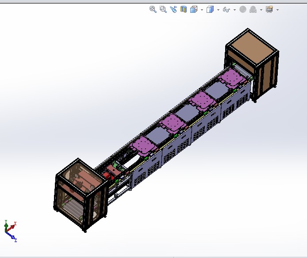Activate the Zoom to Area tool
Viewport: 307px width, 258px height.
pos(163,9)
